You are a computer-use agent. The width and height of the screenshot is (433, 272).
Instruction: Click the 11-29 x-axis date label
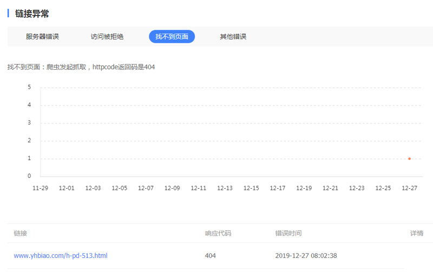point(40,188)
